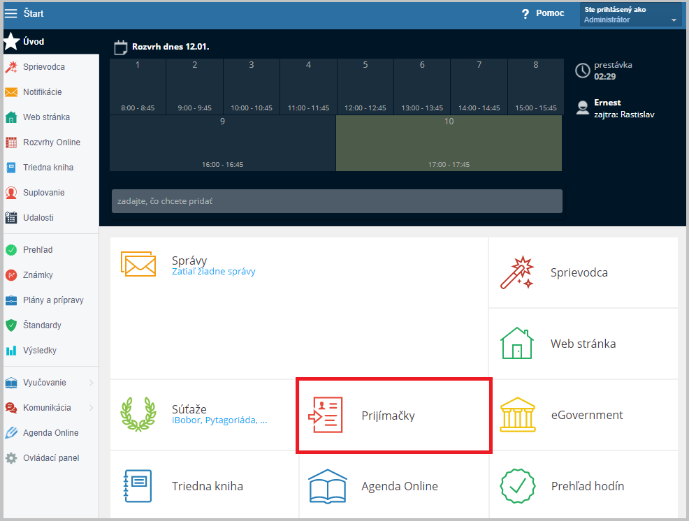Select Ovládací panel menu label
689x521 pixels.
pos(51,457)
